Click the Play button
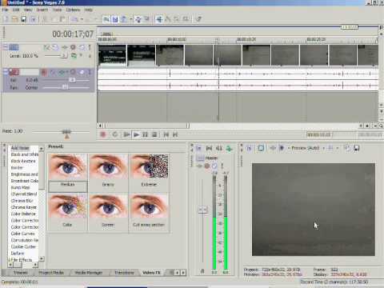The image size is (384, 288). point(136,134)
